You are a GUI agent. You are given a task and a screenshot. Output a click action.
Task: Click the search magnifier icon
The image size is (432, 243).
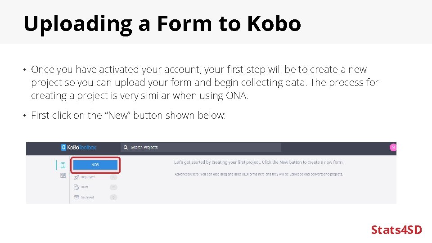[126, 147]
